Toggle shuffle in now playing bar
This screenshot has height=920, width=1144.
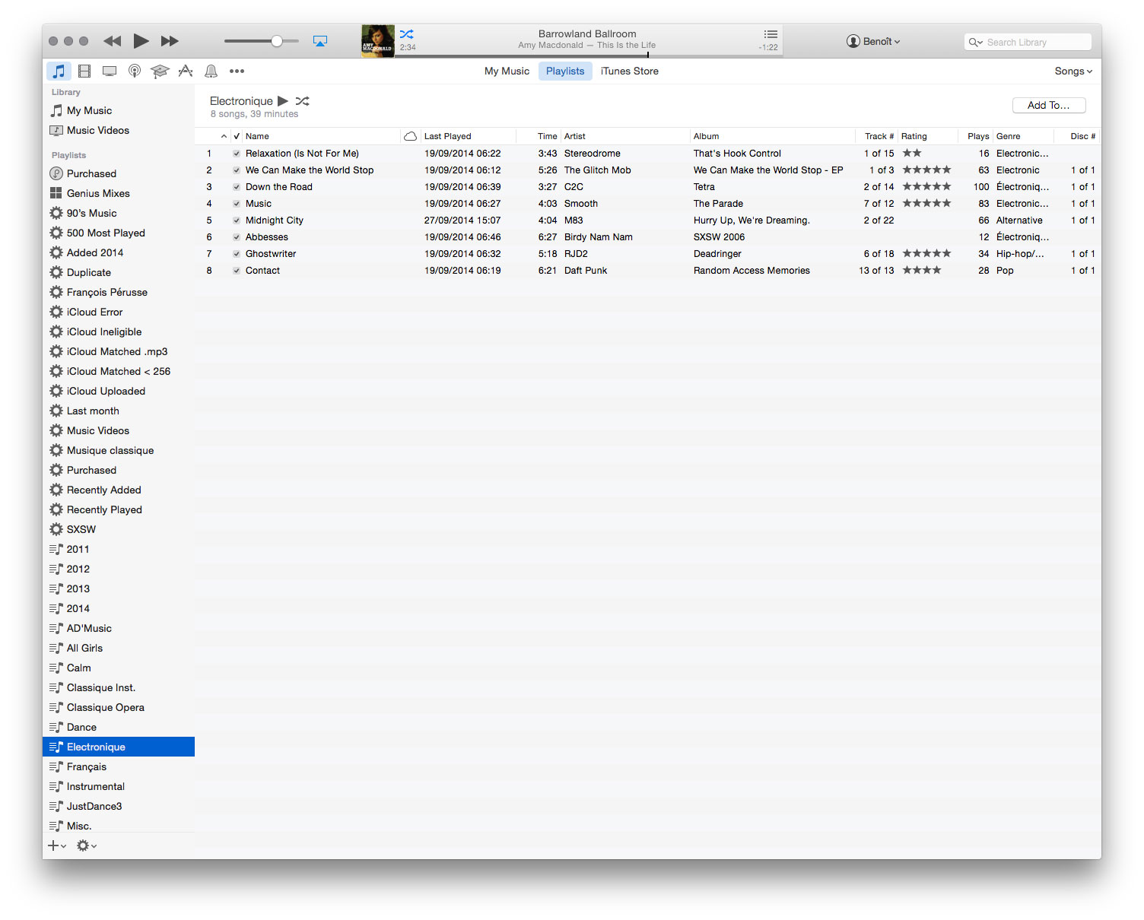coord(407,34)
